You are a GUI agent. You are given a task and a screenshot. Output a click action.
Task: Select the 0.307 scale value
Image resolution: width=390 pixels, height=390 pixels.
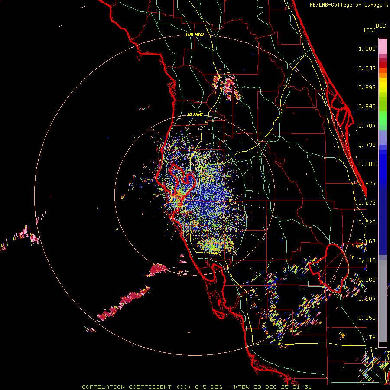(367, 299)
